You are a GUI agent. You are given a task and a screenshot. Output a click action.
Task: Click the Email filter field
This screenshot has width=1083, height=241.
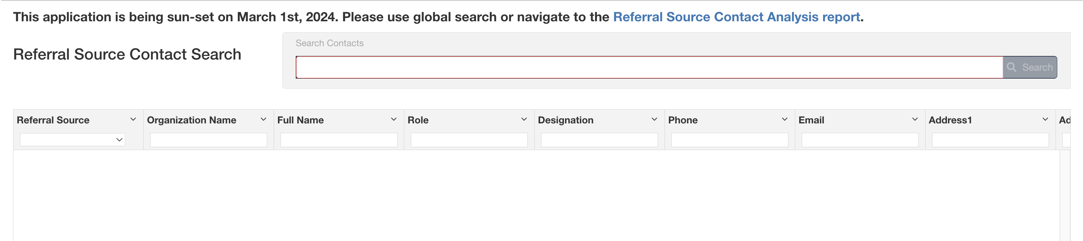click(x=860, y=140)
